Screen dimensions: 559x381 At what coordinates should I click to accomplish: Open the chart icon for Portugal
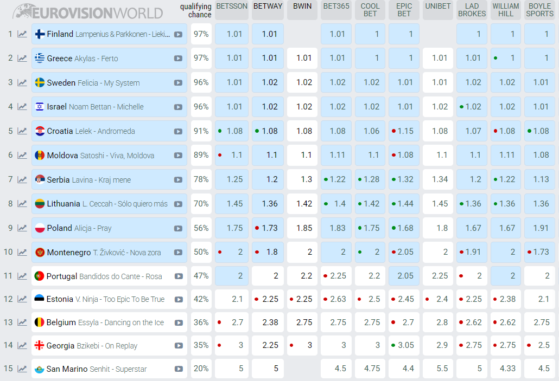[22, 276]
